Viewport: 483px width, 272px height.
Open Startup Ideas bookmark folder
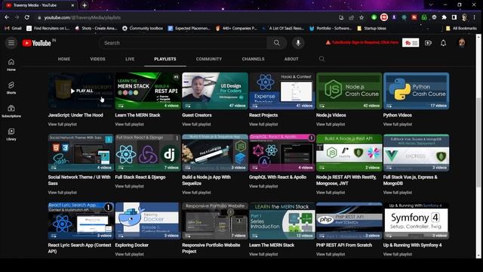[x=371, y=29]
